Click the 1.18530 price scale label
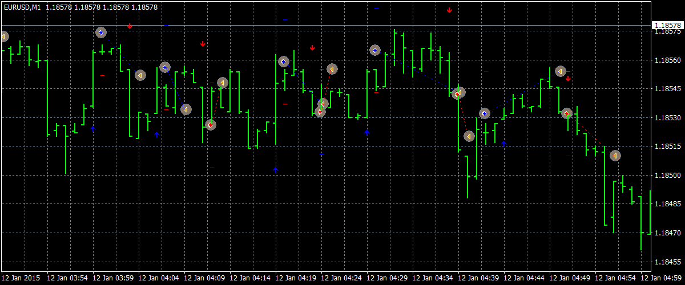The height and width of the screenshot is (285, 685). click(667, 118)
